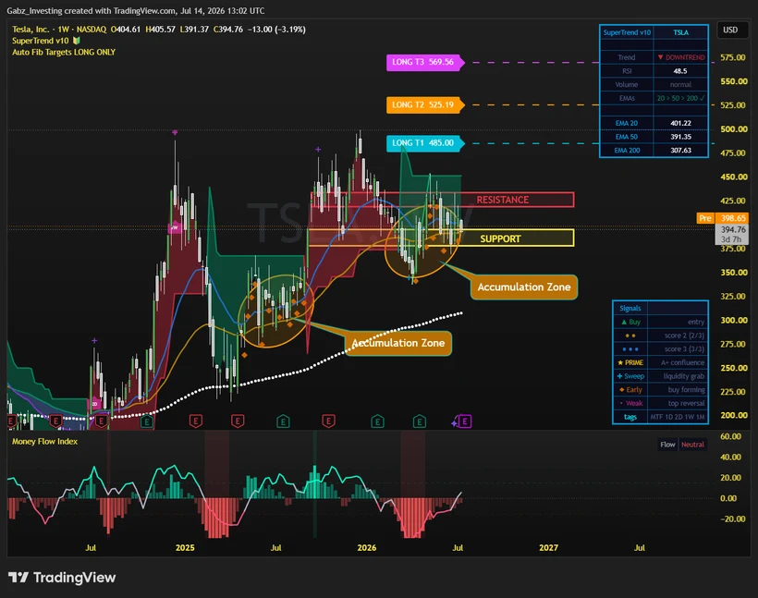
Task: Select the red RESISTANCE zone box
Action: coord(443,200)
